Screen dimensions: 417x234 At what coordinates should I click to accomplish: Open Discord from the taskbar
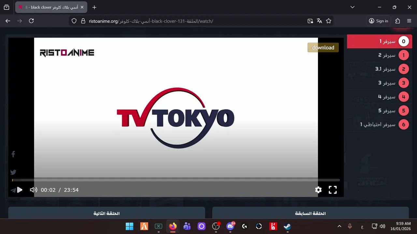230,226
